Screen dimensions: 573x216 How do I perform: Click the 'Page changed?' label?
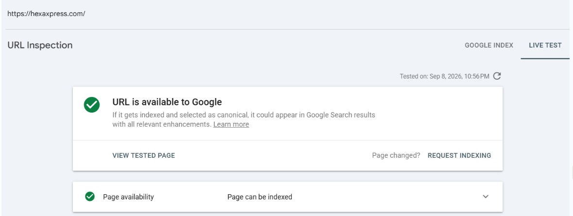(396, 155)
